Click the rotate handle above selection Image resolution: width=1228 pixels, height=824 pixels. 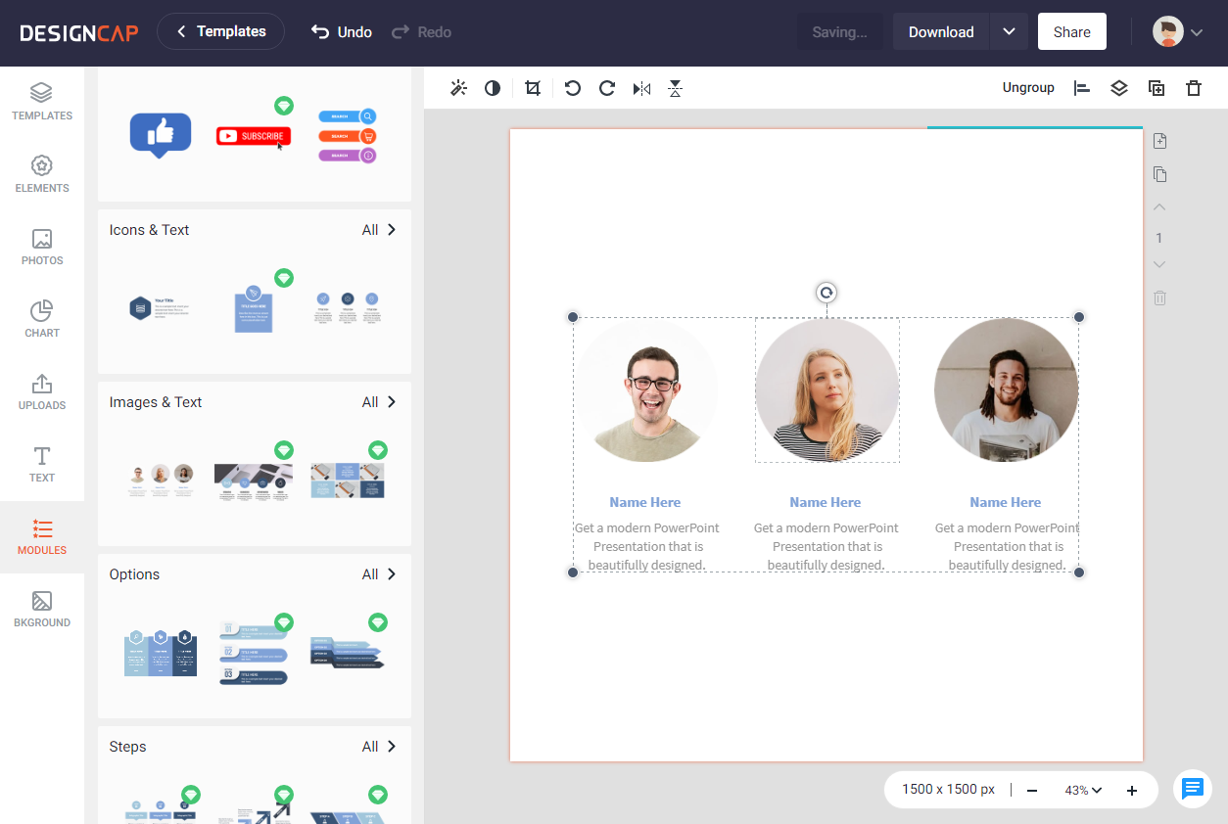(x=827, y=293)
